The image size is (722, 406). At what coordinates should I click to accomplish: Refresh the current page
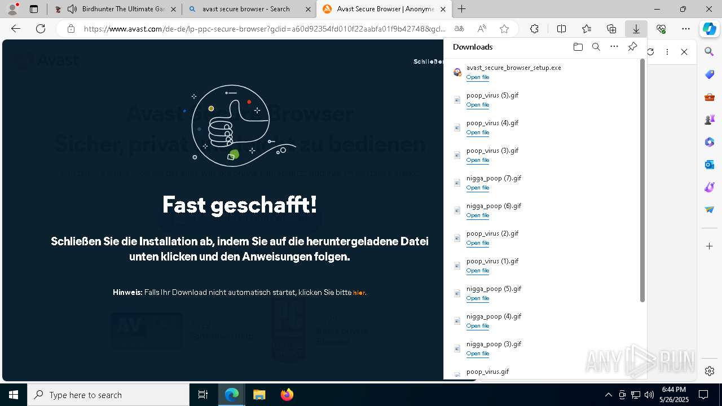tap(41, 29)
